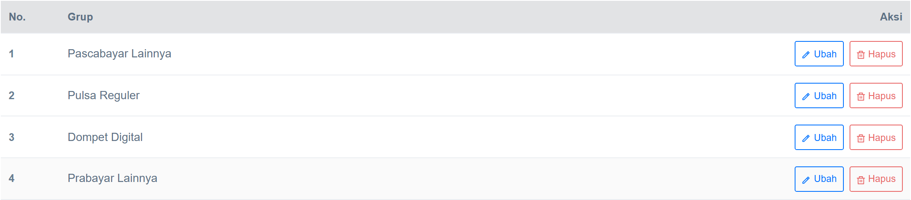Screen dimensions: 911x200
Task: Click the pencil icon for Dompet Digital
Action: click(x=806, y=138)
